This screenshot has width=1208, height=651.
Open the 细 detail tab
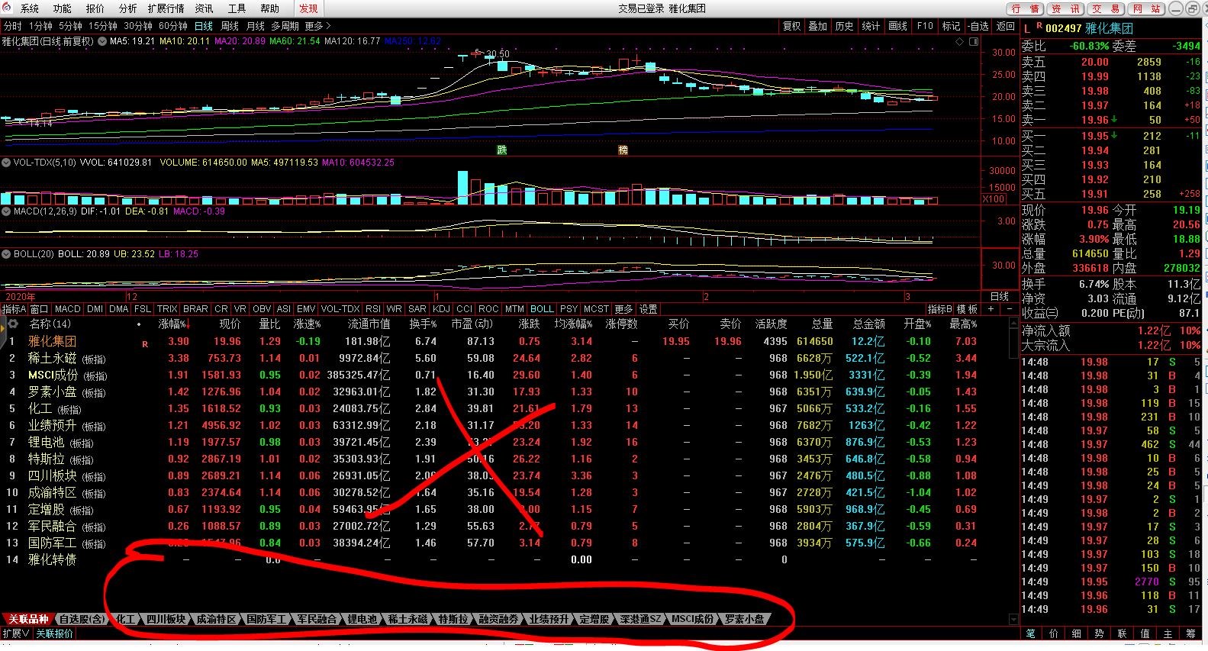click(1076, 633)
